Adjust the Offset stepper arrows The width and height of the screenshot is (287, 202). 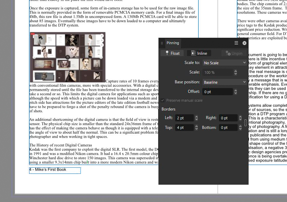[236, 92]
